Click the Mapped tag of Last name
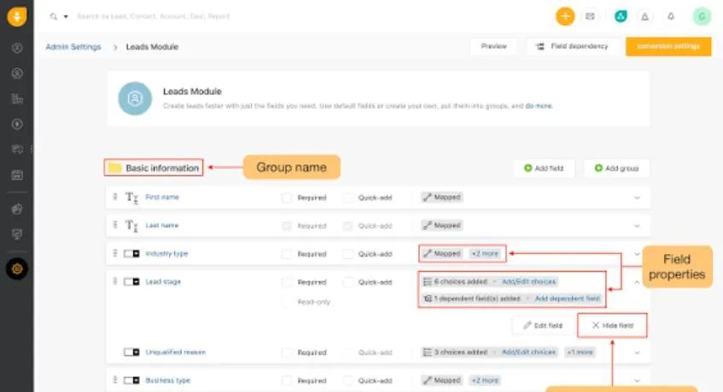This screenshot has height=392, width=723. [441, 226]
